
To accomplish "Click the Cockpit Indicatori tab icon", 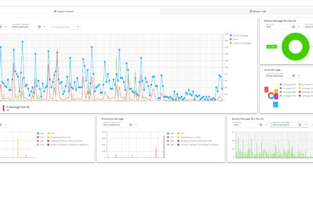I will point(55,11).
